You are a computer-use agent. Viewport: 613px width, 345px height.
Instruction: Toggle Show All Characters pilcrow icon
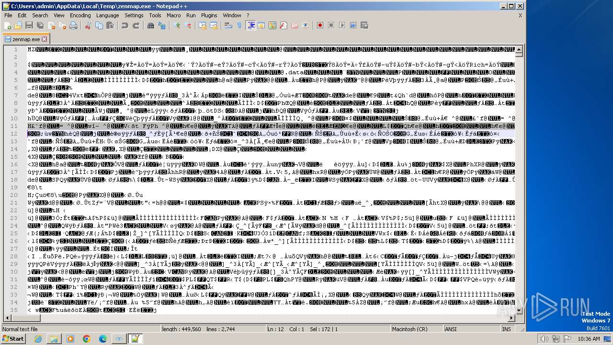click(x=239, y=25)
